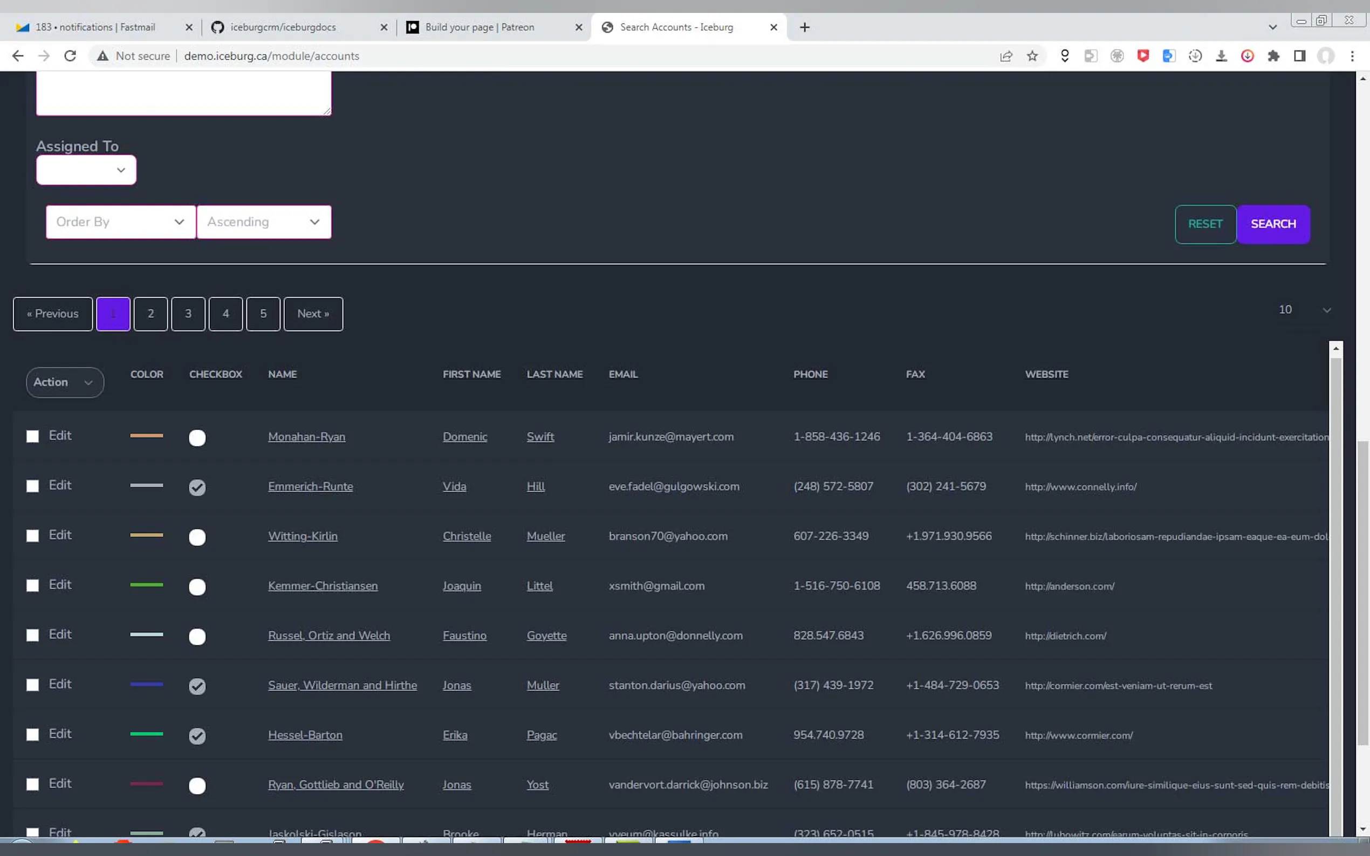This screenshot has width=1370, height=856.
Task: Switch to the Build your page Patreon tab
Action: point(479,27)
